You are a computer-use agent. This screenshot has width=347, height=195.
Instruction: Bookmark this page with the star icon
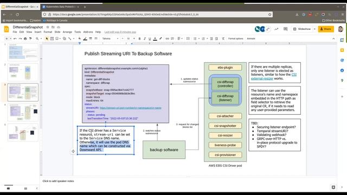(x=270, y=15)
